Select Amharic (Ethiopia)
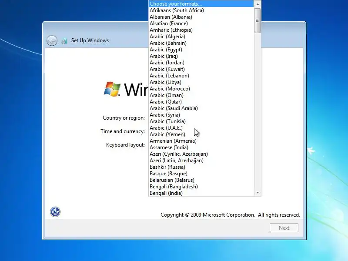Screen dimensions: 348x261 point(201,30)
